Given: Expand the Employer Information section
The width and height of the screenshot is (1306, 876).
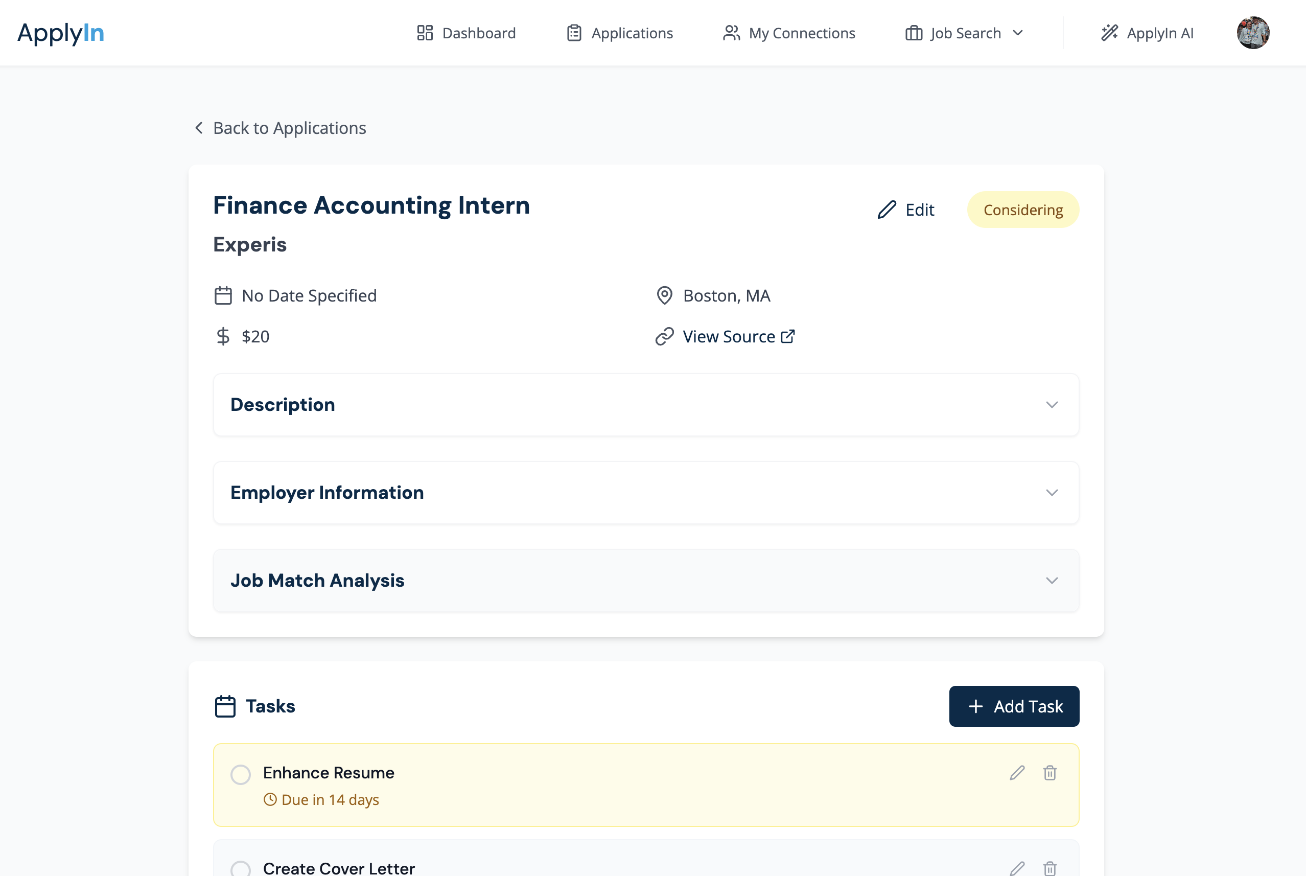Looking at the screenshot, I should (1052, 492).
